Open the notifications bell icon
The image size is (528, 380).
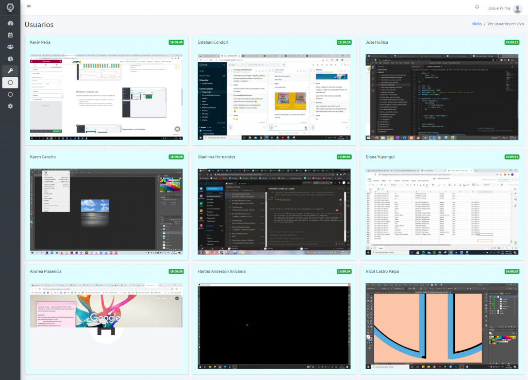[x=477, y=7]
